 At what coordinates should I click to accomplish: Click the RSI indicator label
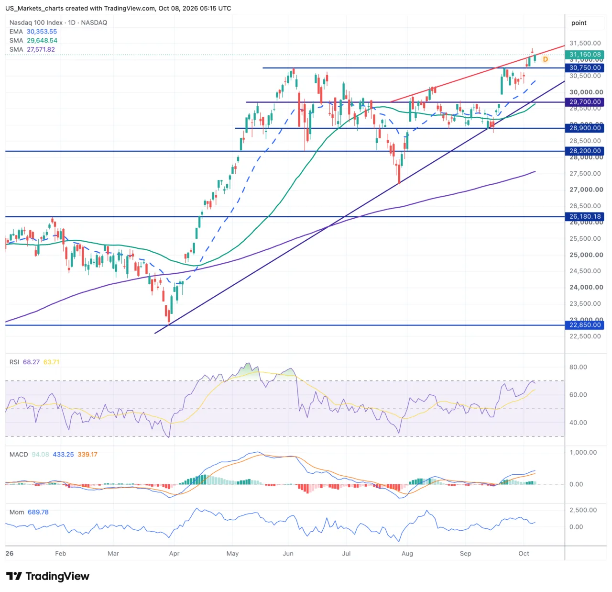[x=14, y=362]
